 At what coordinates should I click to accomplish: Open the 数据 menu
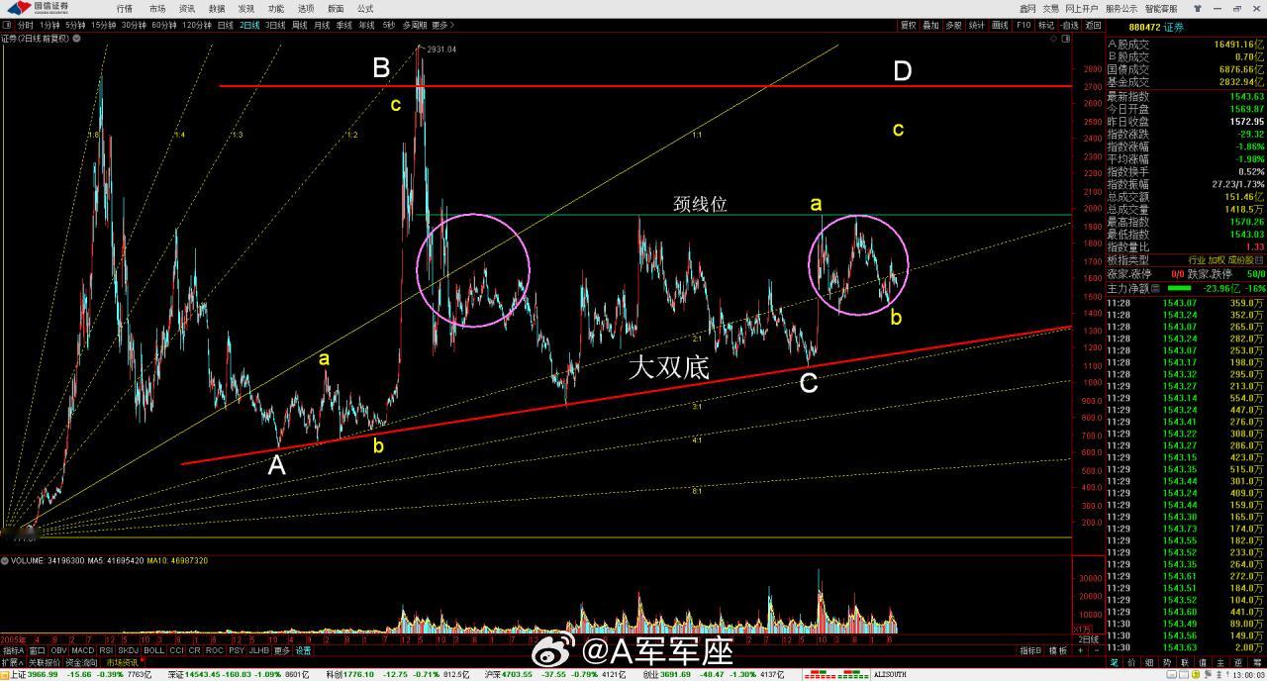tap(217, 8)
